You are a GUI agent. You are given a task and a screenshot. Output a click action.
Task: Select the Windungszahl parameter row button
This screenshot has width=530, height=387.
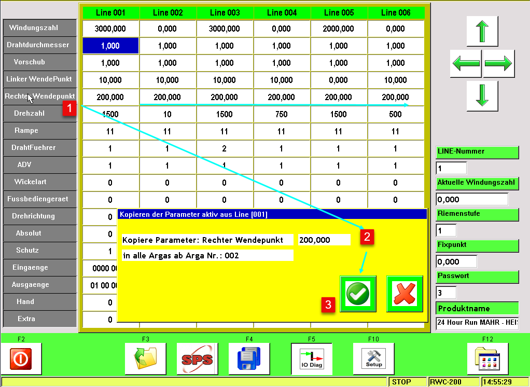[40, 28]
